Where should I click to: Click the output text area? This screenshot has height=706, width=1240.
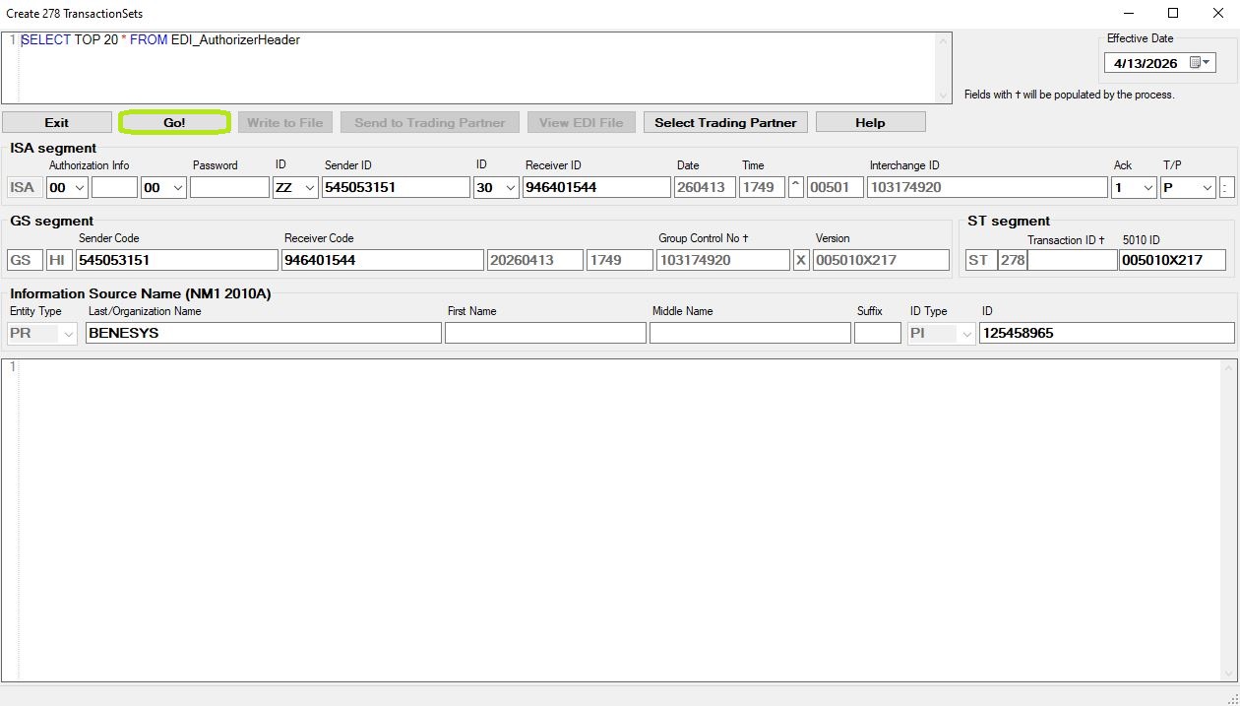pyautogui.click(x=620, y=520)
